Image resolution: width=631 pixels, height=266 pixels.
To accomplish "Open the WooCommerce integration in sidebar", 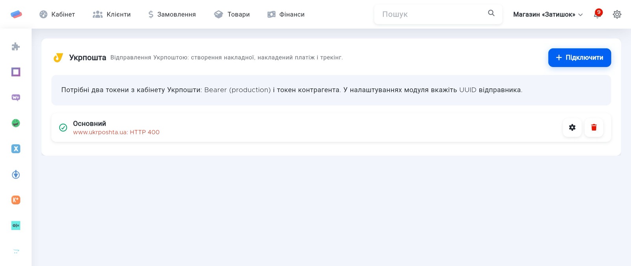I will (x=16, y=97).
